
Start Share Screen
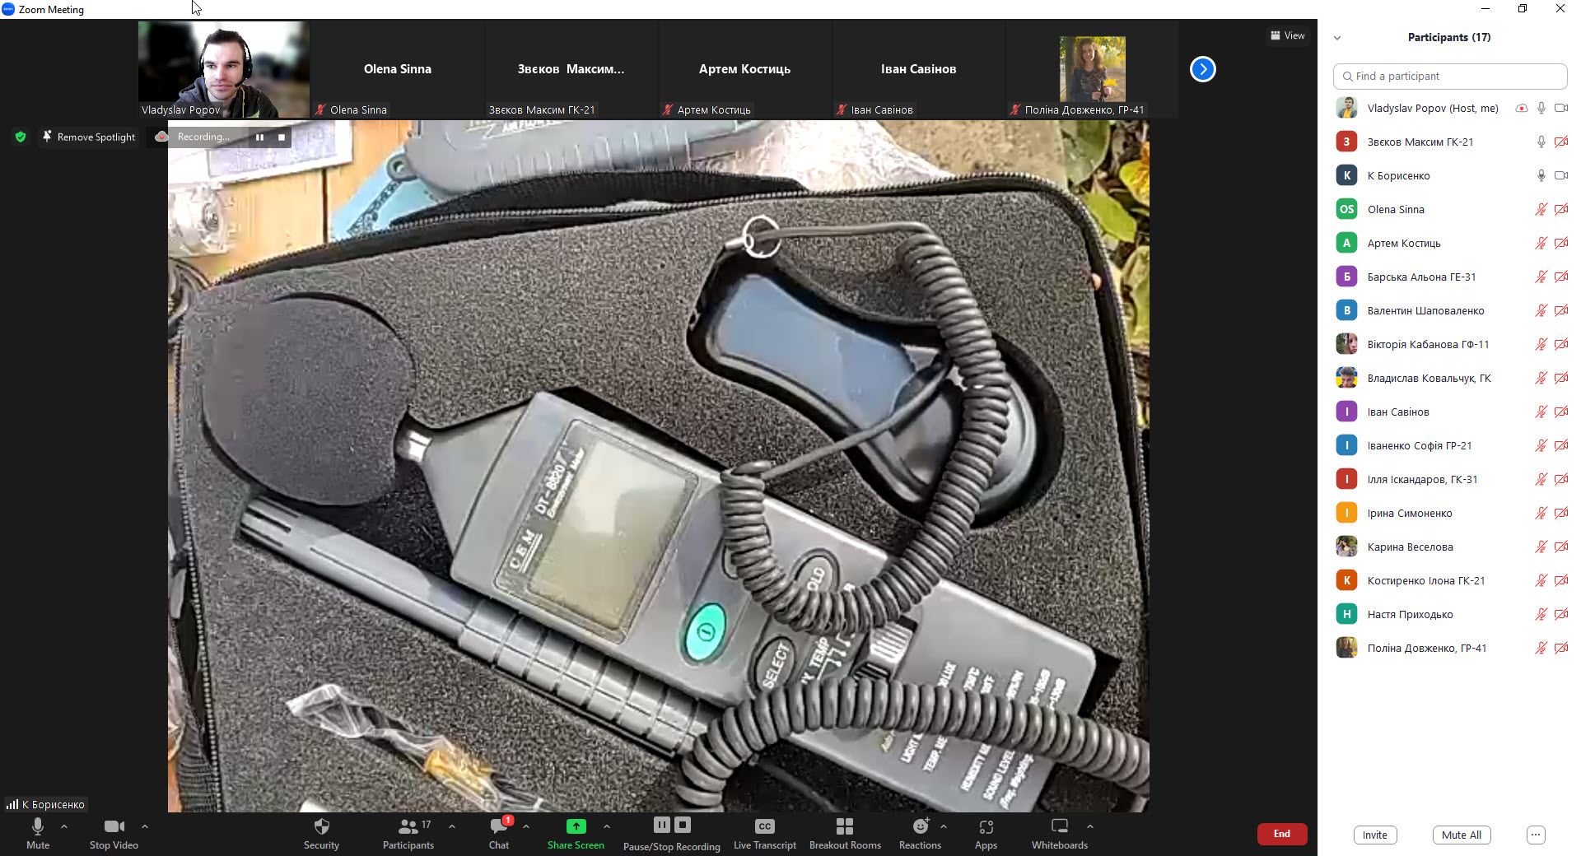click(576, 832)
